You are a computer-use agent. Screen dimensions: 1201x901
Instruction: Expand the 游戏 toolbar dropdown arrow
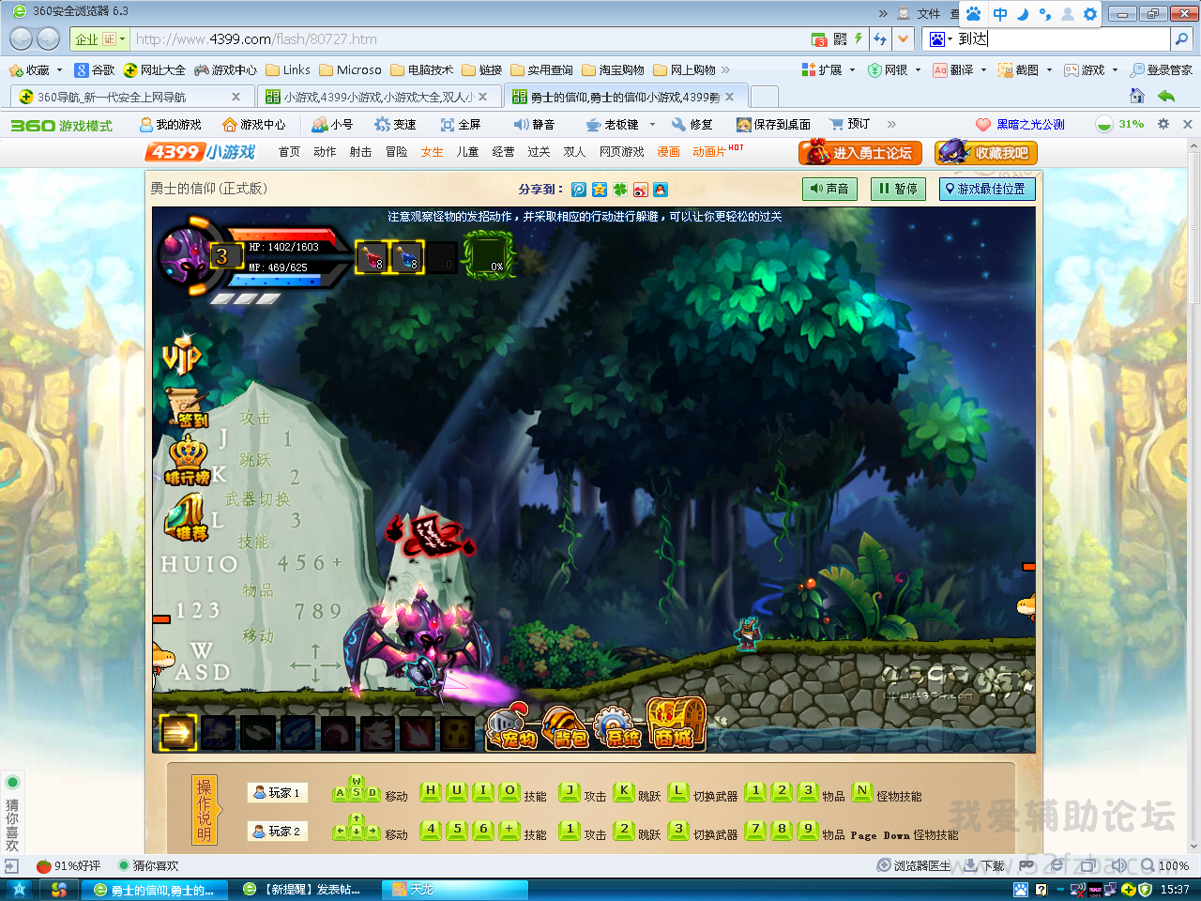[x=1115, y=69]
